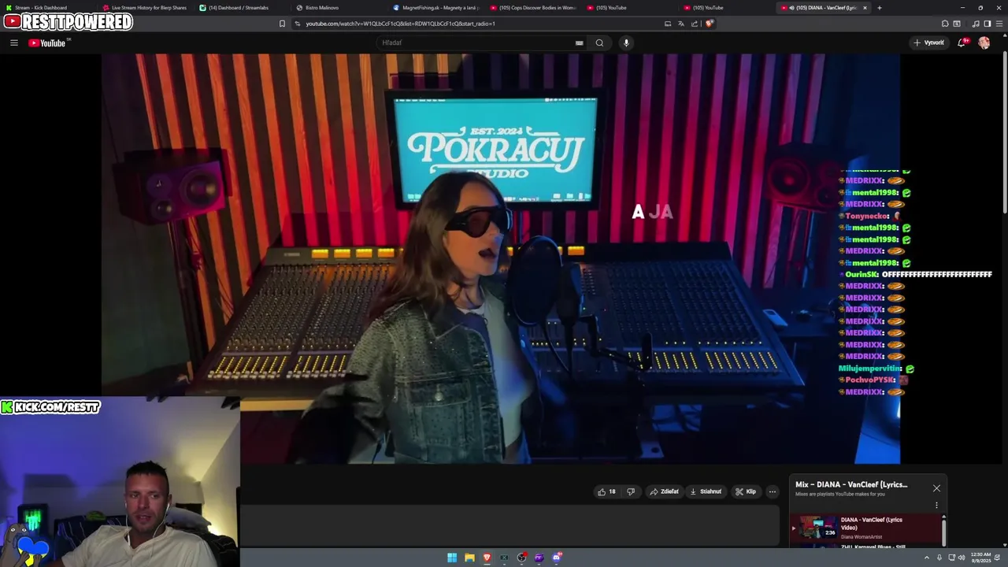Play DIANA - VanCleef playlist thumbnail
The width and height of the screenshot is (1008, 567).
pyautogui.click(x=817, y=528)
